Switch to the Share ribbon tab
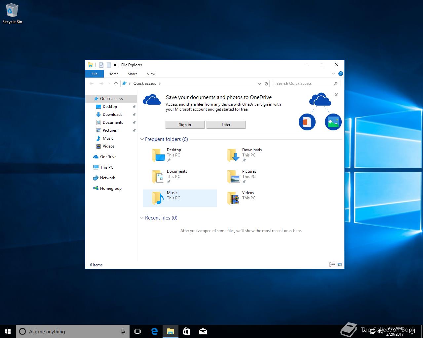This screenshot has height=338, width=423. [x=133, y=74]
